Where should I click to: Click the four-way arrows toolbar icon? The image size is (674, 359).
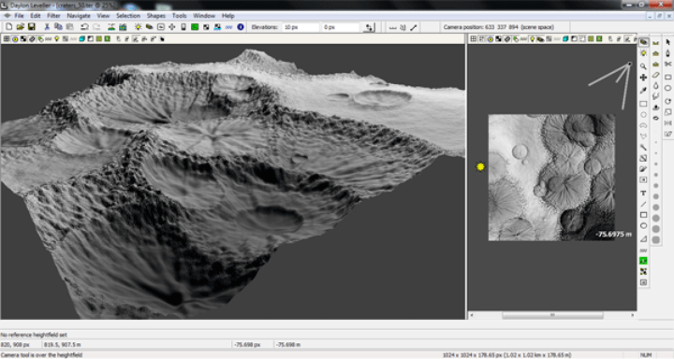click(x=172, y=27)
